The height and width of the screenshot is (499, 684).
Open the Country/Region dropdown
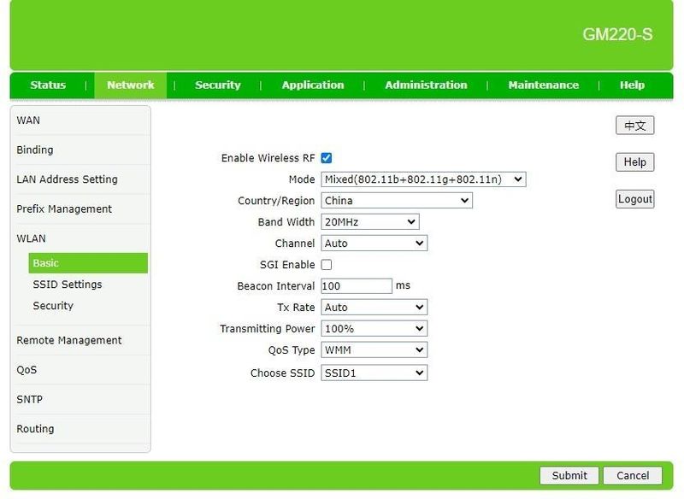point(395,200)
